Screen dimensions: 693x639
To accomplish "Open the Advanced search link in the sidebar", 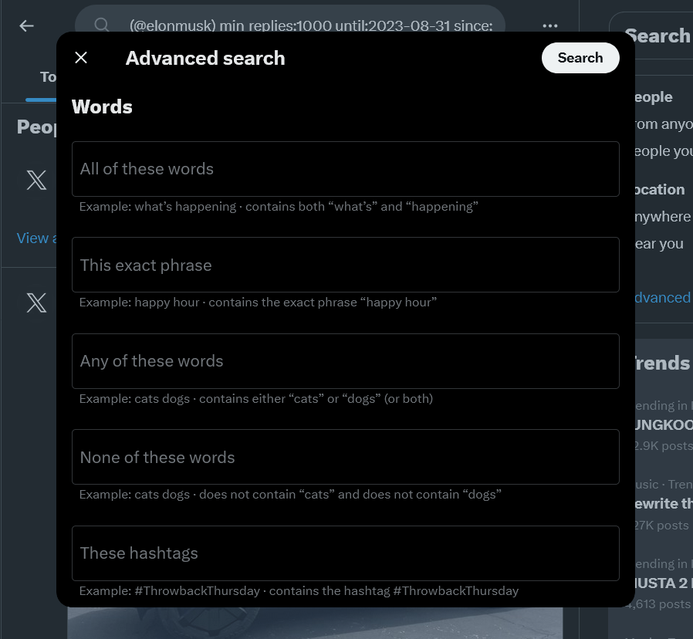I will click(x=662, y=298).
